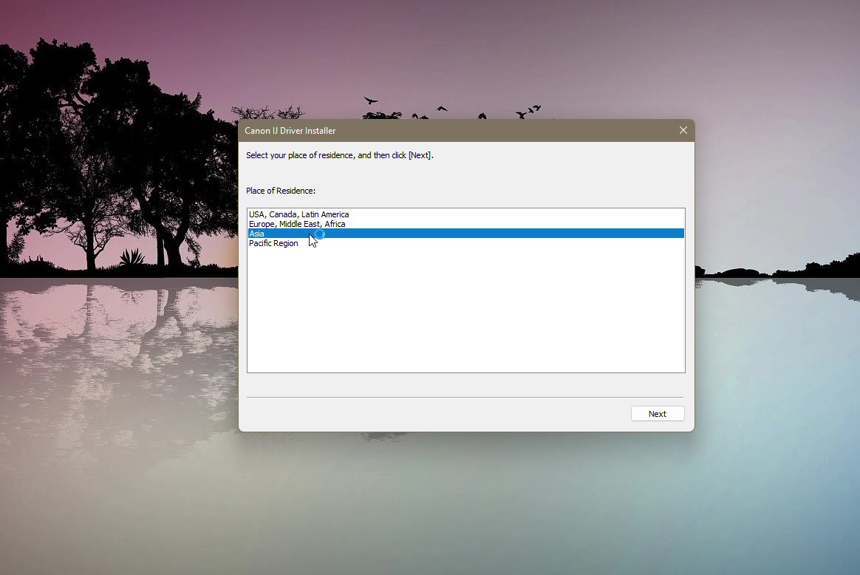Click the Next button
This screenshot has height=575, width=860.
click(657, 414)
